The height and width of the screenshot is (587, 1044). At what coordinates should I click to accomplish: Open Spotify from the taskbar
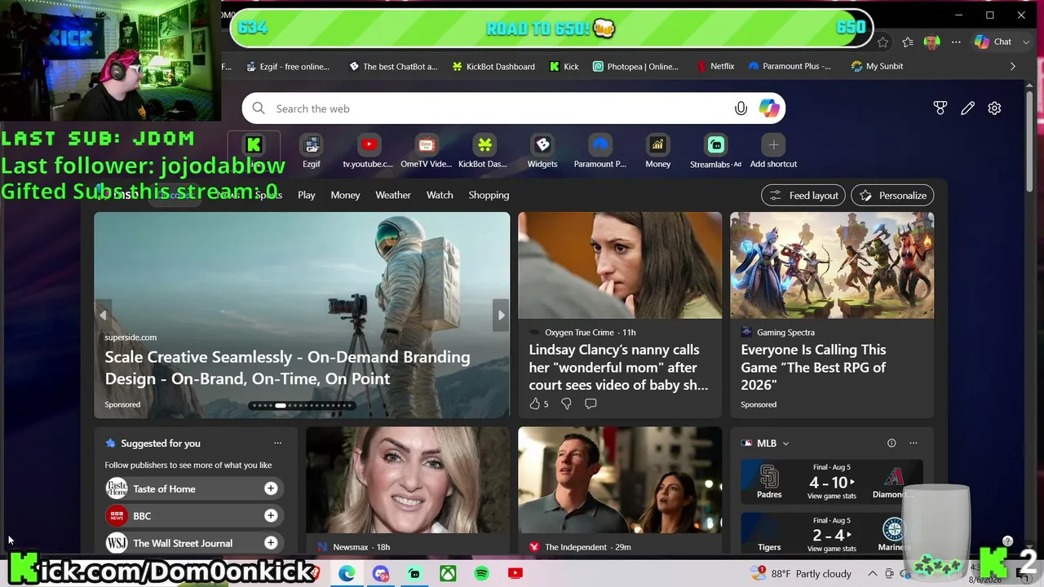click(x=481, y=573)
